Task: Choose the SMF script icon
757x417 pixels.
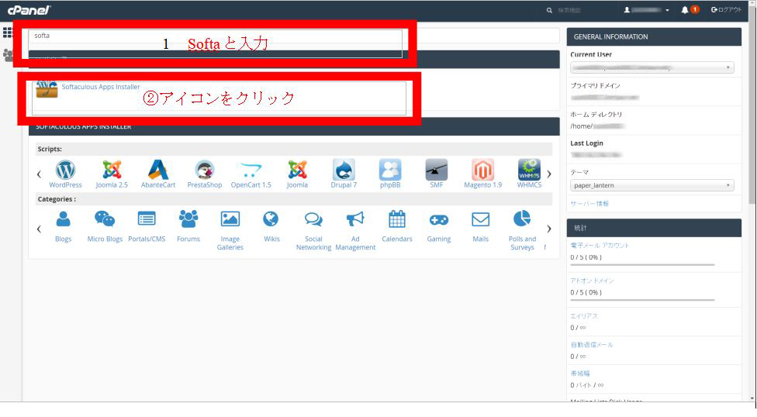Action: [x=437, y=170]
